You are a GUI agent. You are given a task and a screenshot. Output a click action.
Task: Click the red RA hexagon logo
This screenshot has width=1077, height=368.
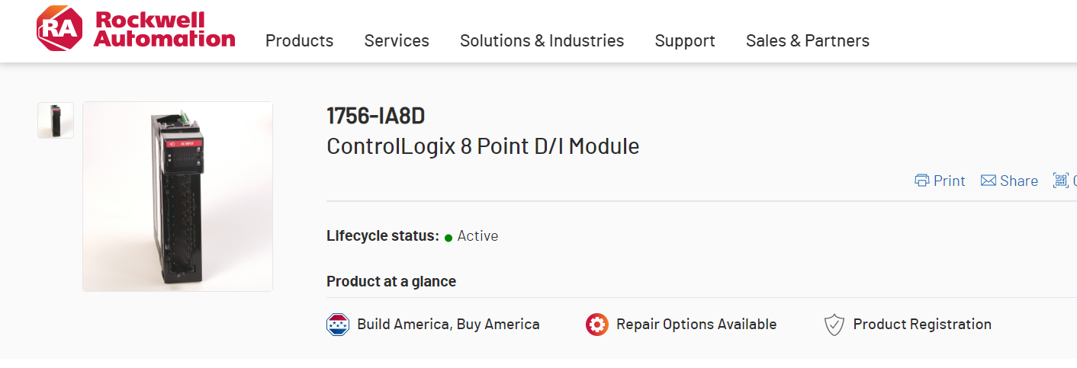pyautogui.click(x=59, y=29)
